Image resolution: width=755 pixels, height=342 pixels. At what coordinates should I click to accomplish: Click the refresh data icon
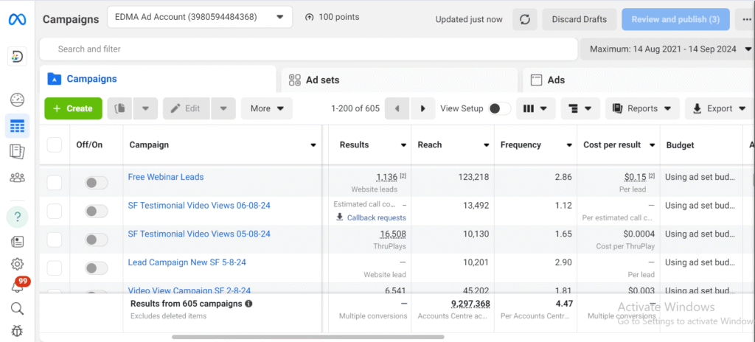pos(525,19)
